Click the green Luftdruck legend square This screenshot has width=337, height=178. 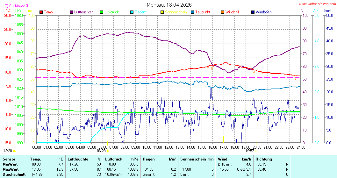102,12
